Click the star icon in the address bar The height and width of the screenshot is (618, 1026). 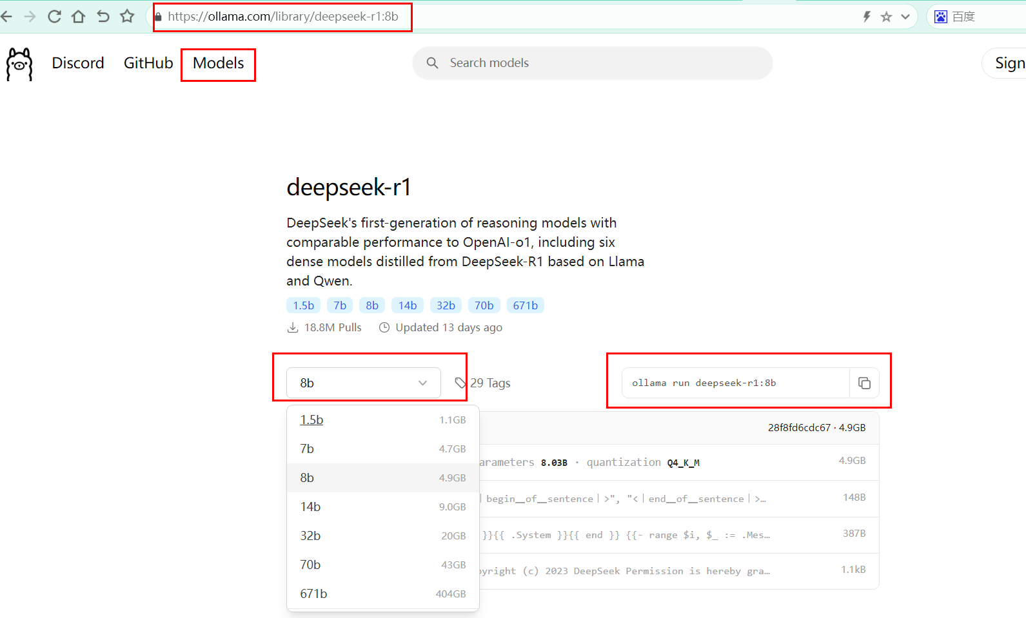886,17
